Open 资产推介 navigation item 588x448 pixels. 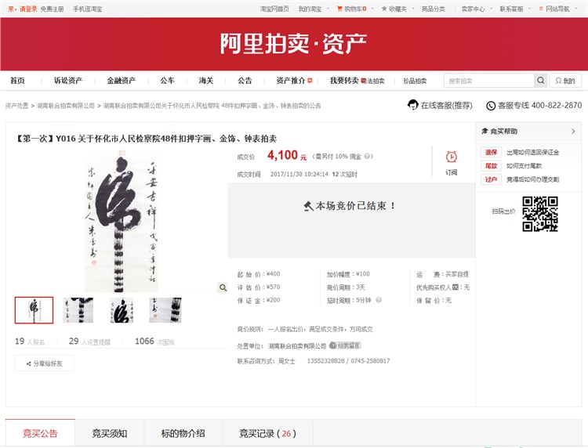point(291,81)
